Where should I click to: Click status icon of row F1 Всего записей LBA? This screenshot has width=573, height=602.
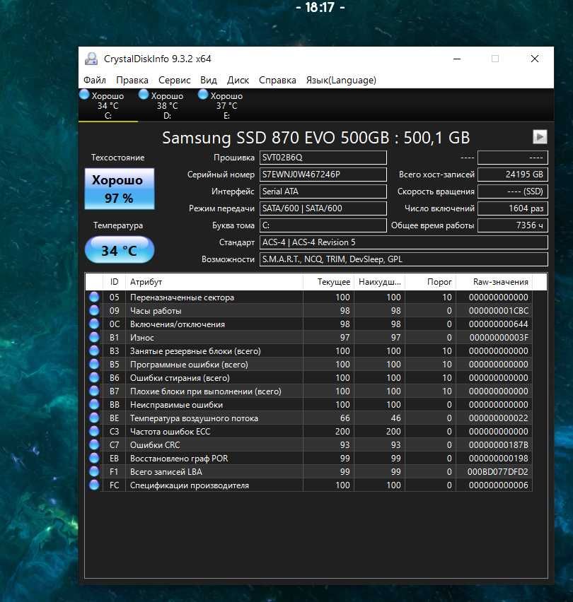pyautogui.click(x=94, y=471)
